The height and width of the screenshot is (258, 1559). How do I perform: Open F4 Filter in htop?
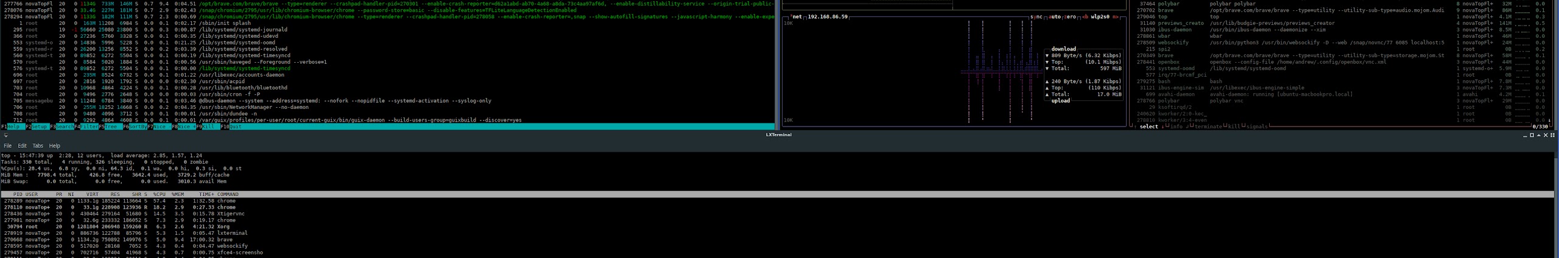coord(89,127)
